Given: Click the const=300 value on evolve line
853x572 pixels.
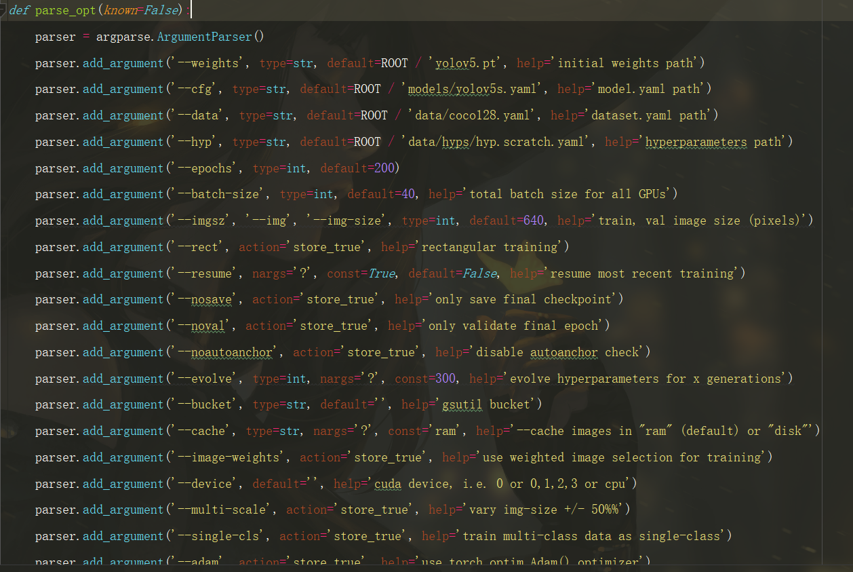Looking at the screenshot, I should 424,379.
